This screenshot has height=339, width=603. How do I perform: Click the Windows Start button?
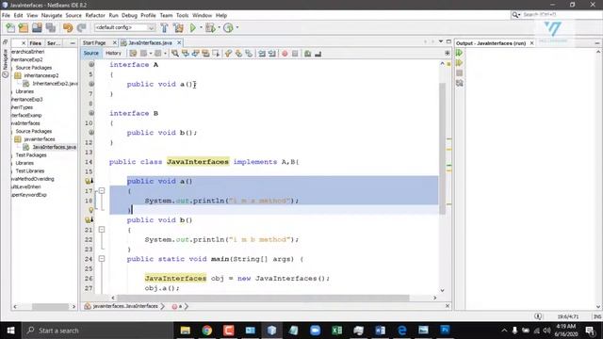10,331
